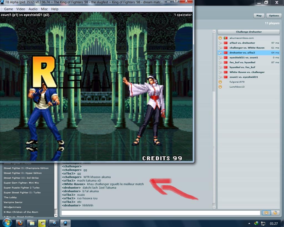Click the red flag beside challenger vs. White-Raven
This screenshot has height=227, width=284.
pos(225,48)
